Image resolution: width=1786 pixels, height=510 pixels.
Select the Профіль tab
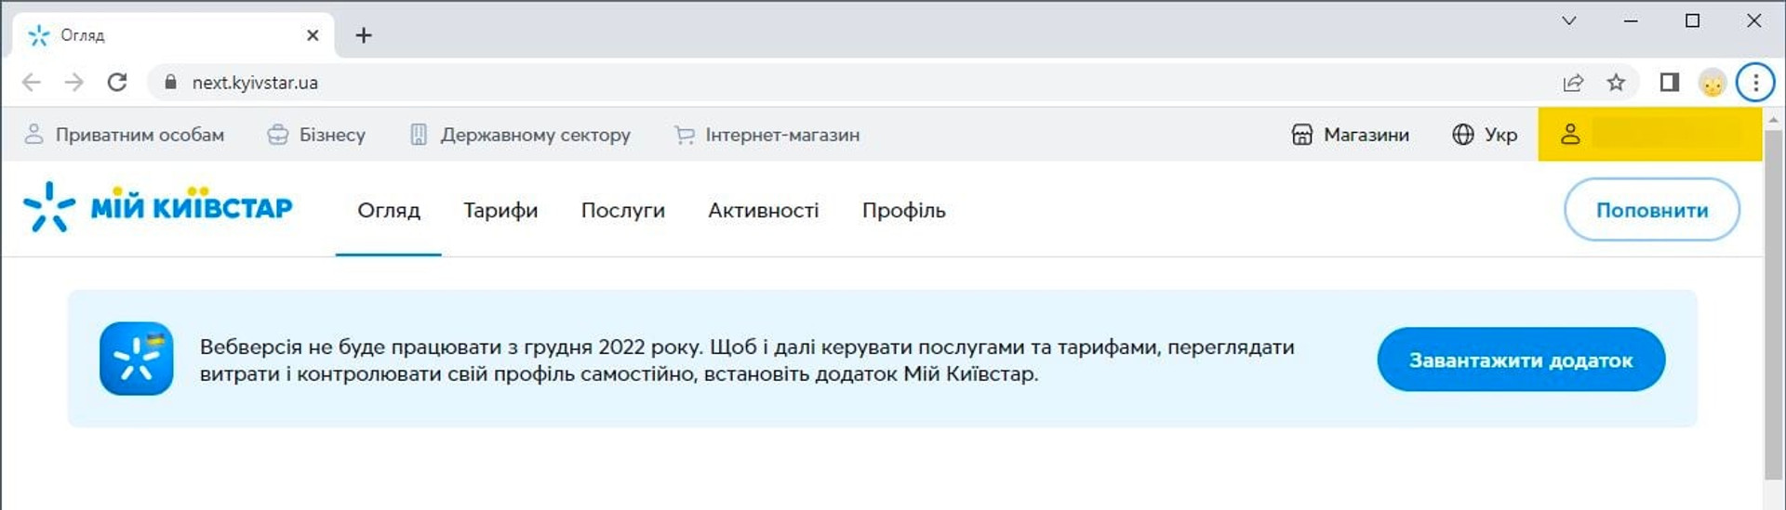pyautogui.click(x=904, y=211)
